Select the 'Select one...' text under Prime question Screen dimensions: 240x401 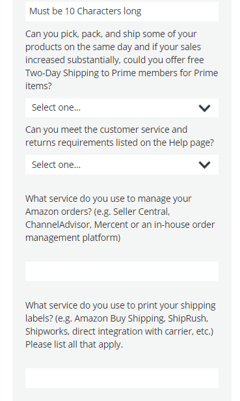pos(56,107)
